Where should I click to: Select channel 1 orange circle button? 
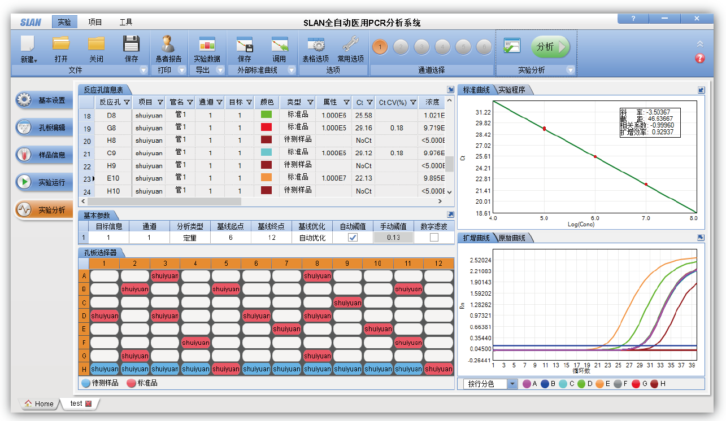[380, 47]
